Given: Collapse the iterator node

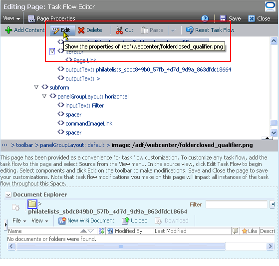Looking at the screenshot, I should pyautogui.click(x=52, y=51).
